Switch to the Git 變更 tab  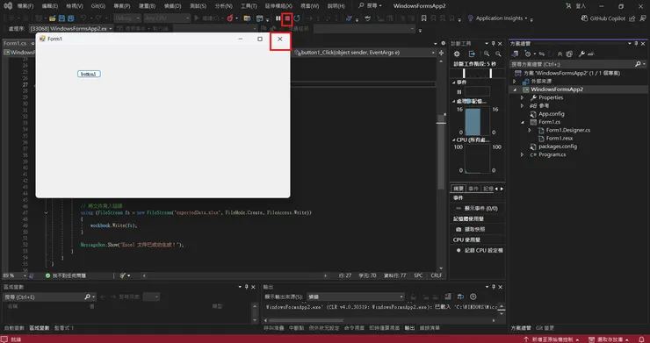[545, 328]
